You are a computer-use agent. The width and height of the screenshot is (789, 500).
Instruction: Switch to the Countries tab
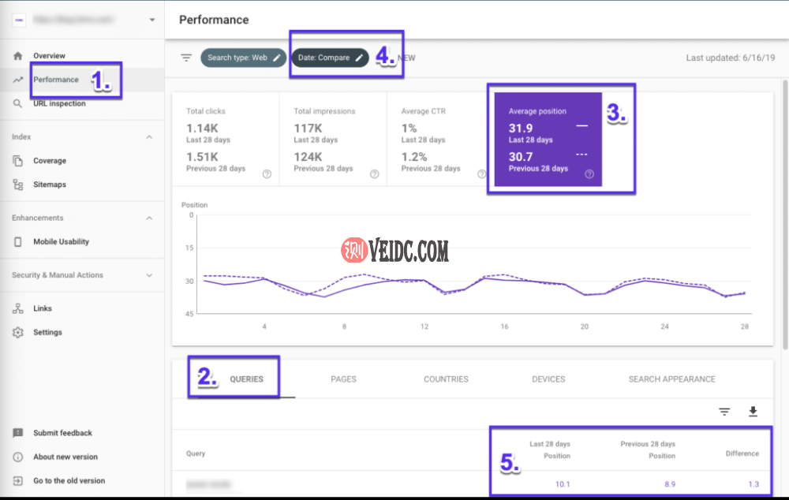(446, 379)
